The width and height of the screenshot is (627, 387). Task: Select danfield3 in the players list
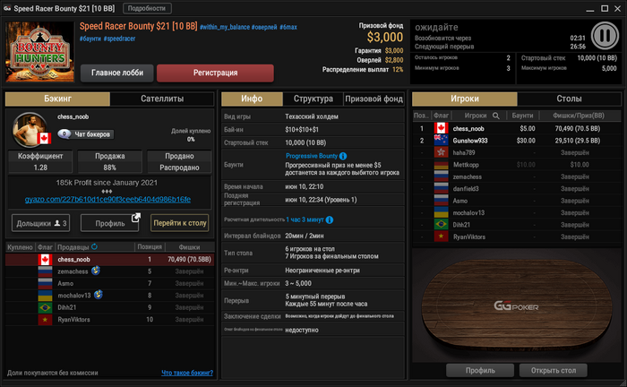[517, 189]
